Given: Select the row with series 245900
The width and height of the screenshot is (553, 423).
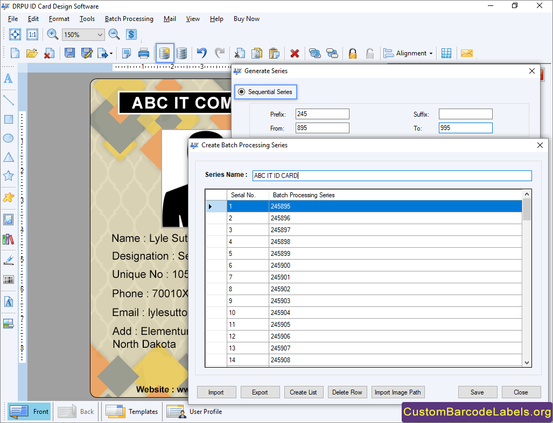Looking at the screenshot, I should point(363,266).
